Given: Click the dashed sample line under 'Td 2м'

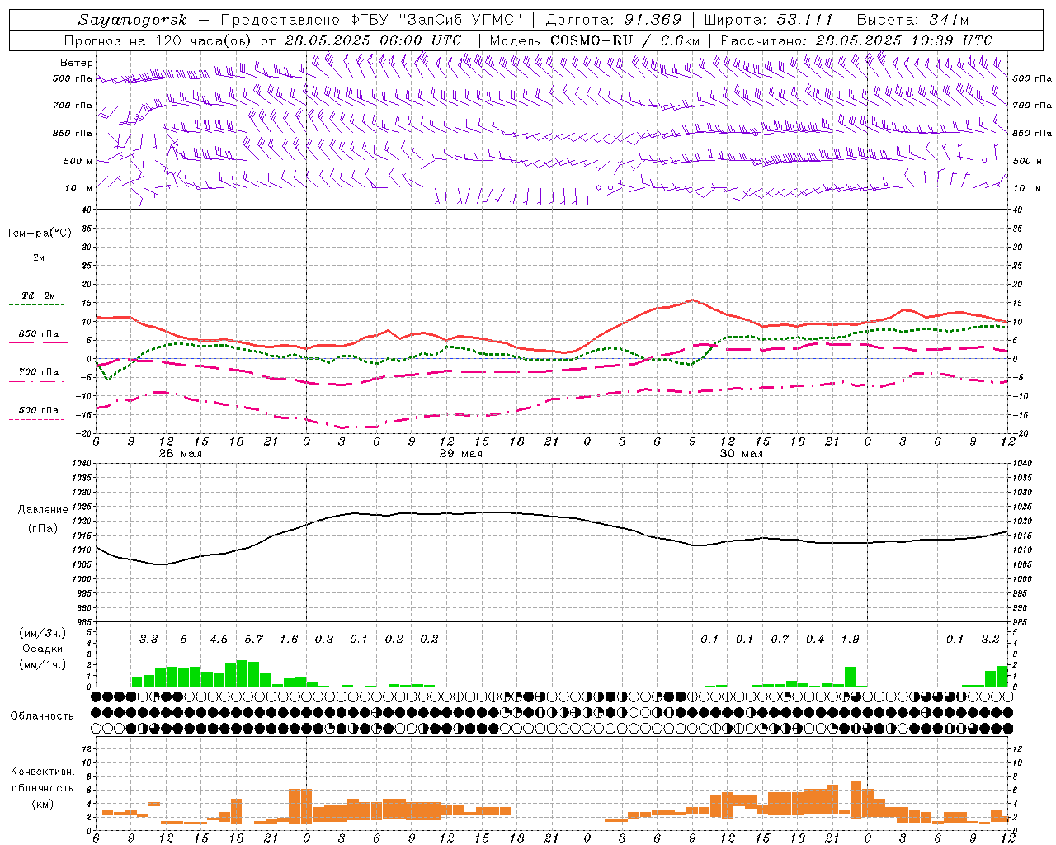Looking at the screenshot, I should pos(38,305).
